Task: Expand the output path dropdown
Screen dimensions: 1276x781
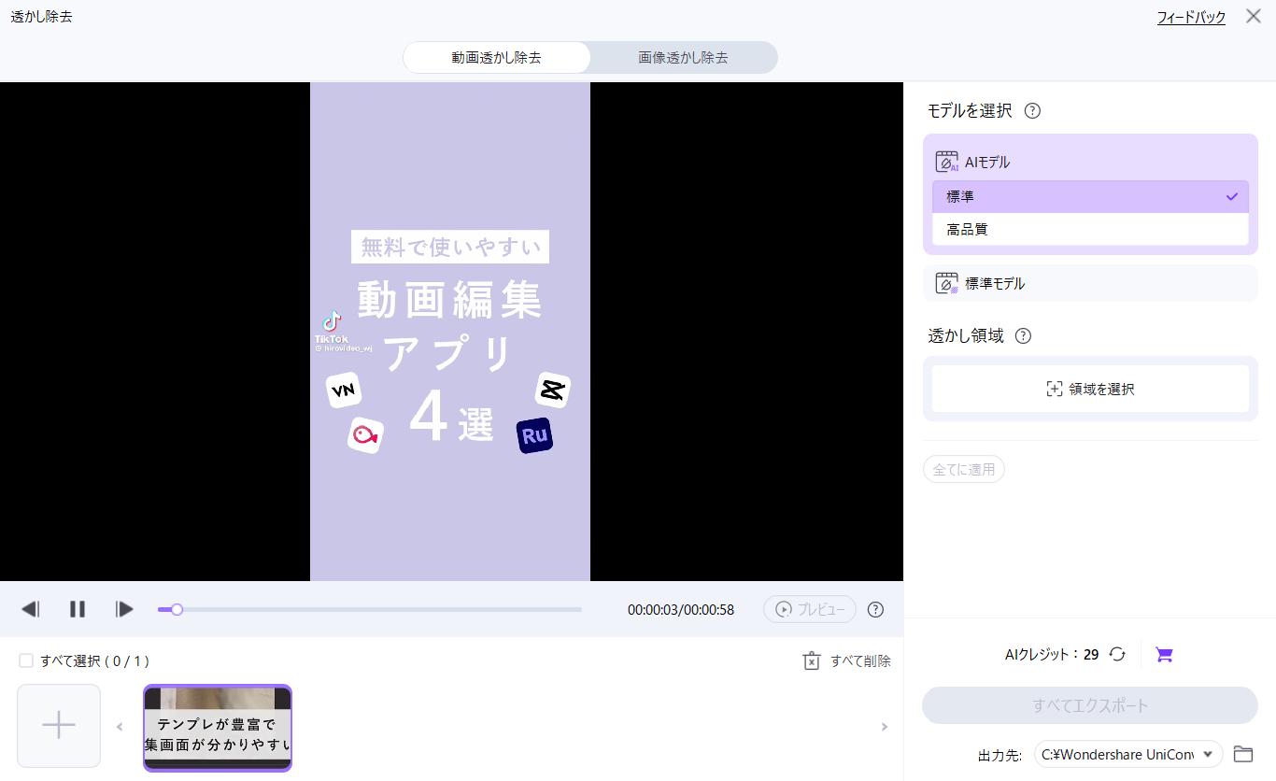Action: pos(1208,754)
